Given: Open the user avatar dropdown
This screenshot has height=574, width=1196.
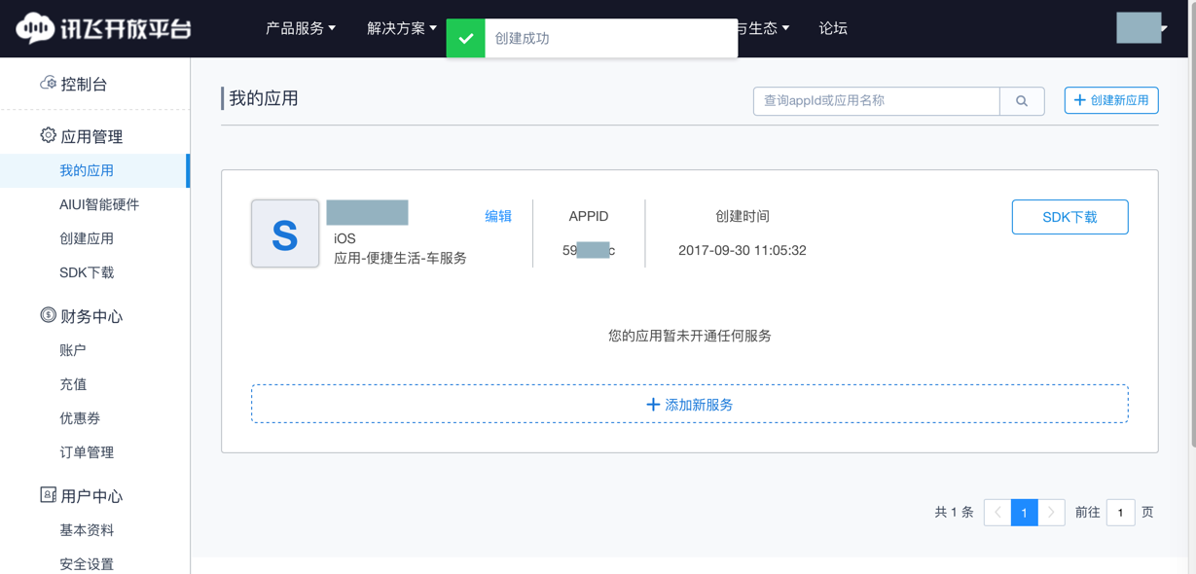Looking at the screenshot, I should [1142, 28].
